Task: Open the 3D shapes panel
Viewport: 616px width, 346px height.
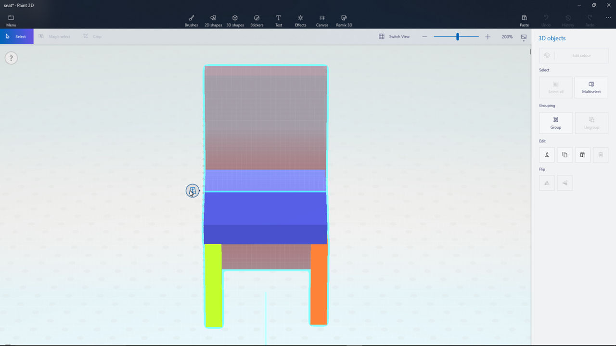Action: pyautogui.click(x=235, y=21)
